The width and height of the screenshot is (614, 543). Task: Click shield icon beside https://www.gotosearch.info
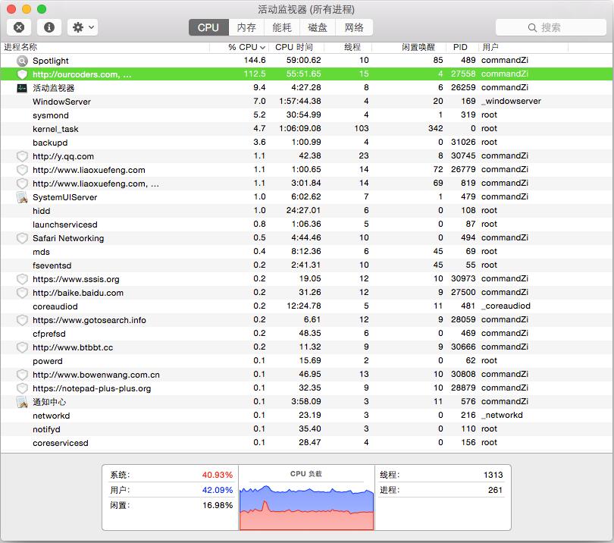coord(22,320)
